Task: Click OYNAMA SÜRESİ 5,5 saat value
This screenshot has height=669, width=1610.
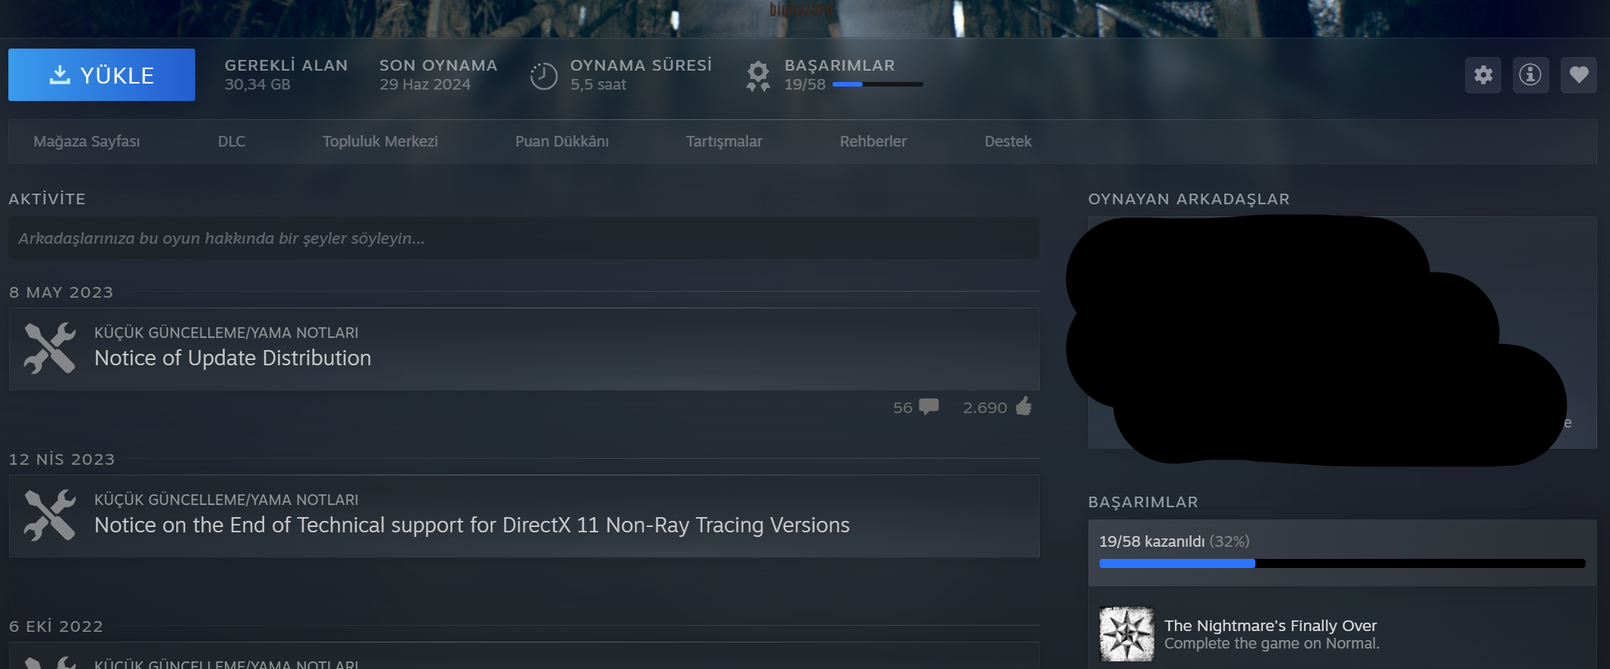Action: [598, 84]
